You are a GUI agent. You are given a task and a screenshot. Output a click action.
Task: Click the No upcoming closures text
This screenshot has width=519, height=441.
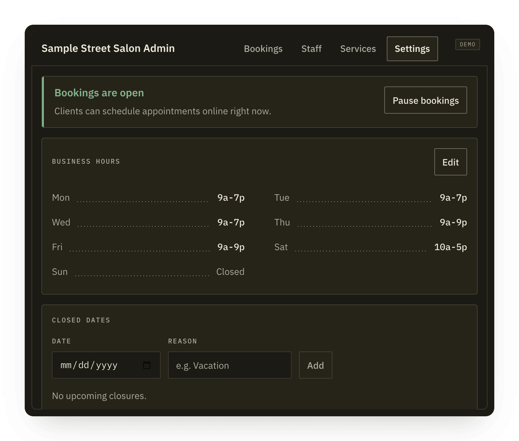99,396
